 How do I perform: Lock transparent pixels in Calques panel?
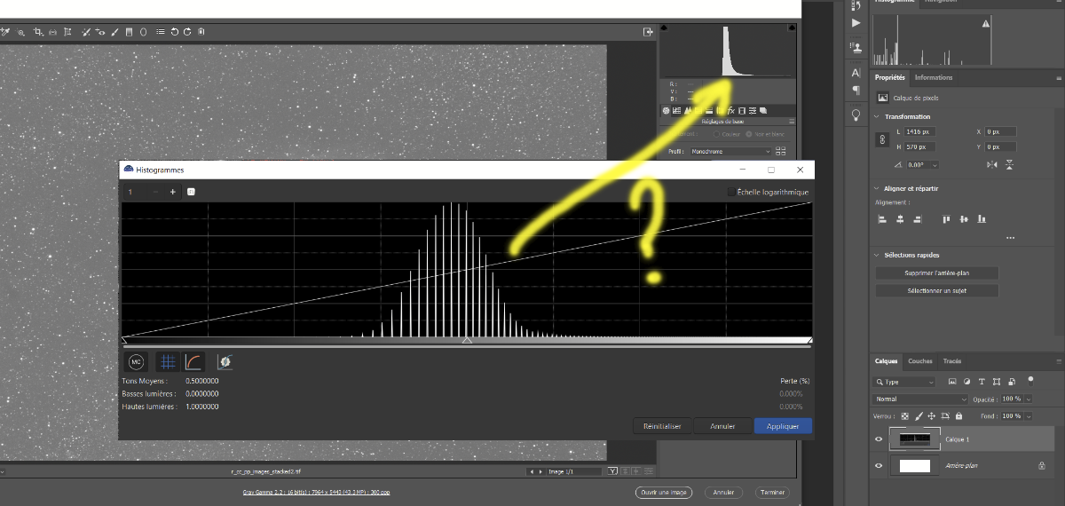(905, 415)
